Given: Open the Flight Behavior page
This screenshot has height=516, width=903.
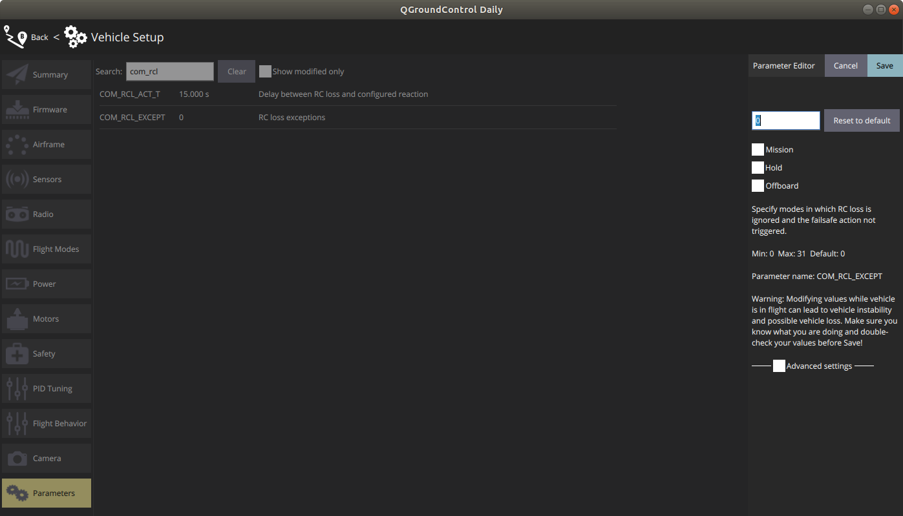Looking at the screenshot, I should pos(47,423).
